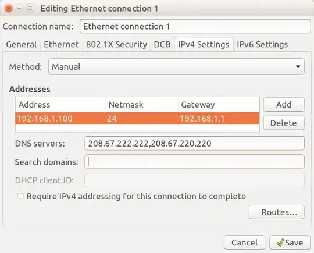The height and width of the screenshot is (253, 314).
Task: Open the Routes dialog
Action: pyautogui.click(x=277, y=212)
